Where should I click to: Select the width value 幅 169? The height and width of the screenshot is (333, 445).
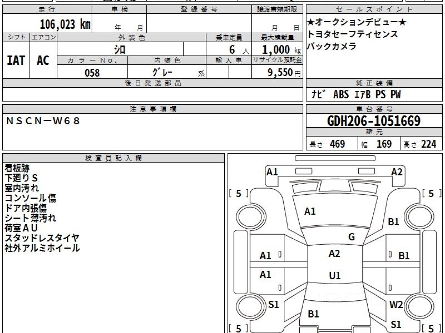[x=376, y=144]
